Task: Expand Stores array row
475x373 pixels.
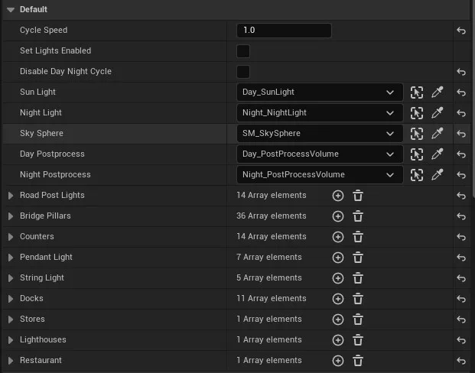Action: pyautogui.click(x=11, y=319)
